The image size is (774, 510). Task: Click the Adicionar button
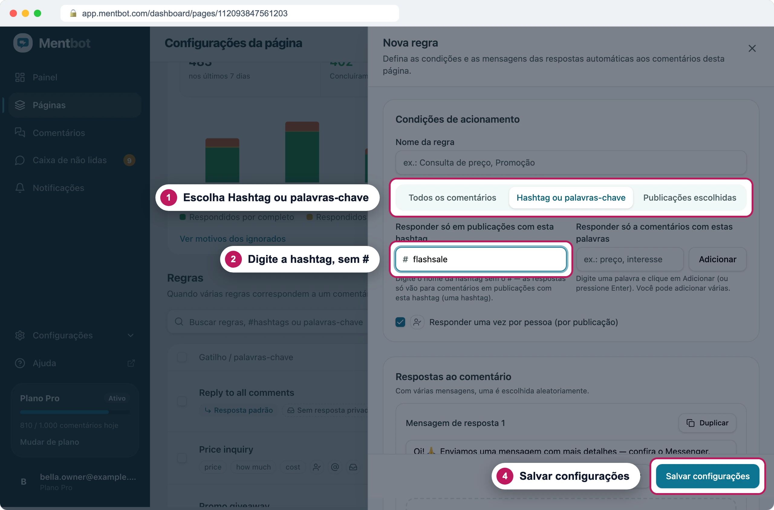tap(717, 259)
